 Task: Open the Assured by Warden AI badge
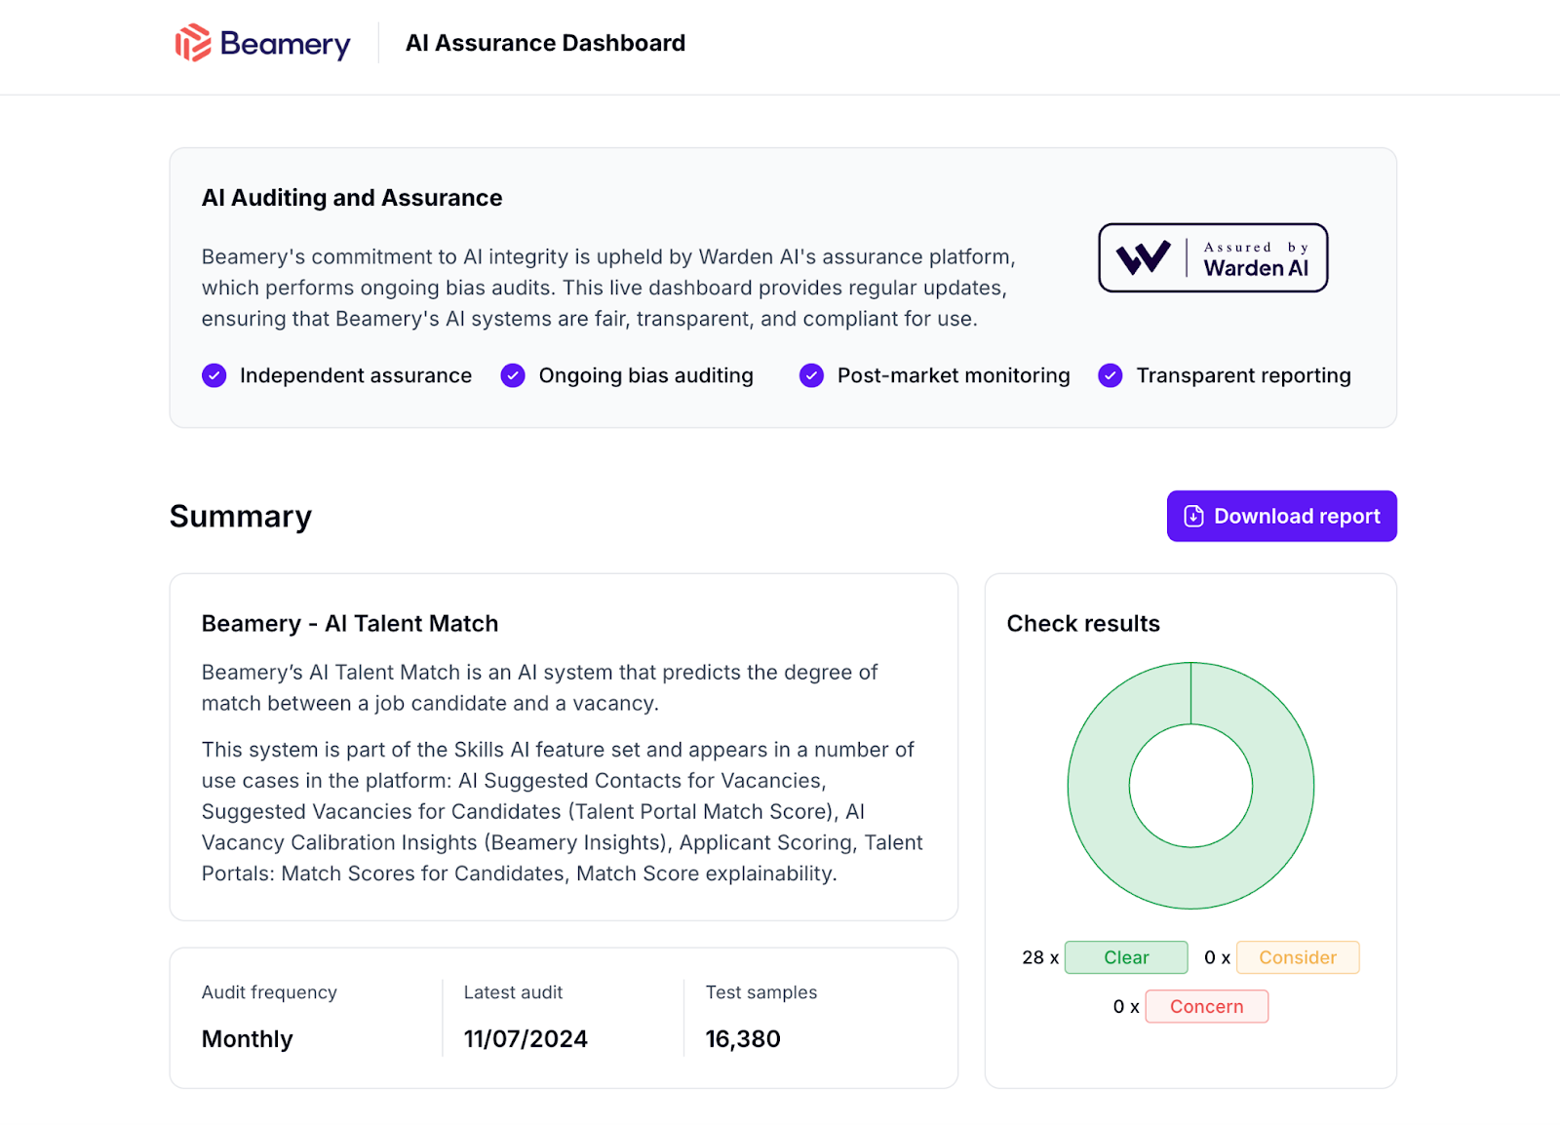click(x=1213, y=257)
